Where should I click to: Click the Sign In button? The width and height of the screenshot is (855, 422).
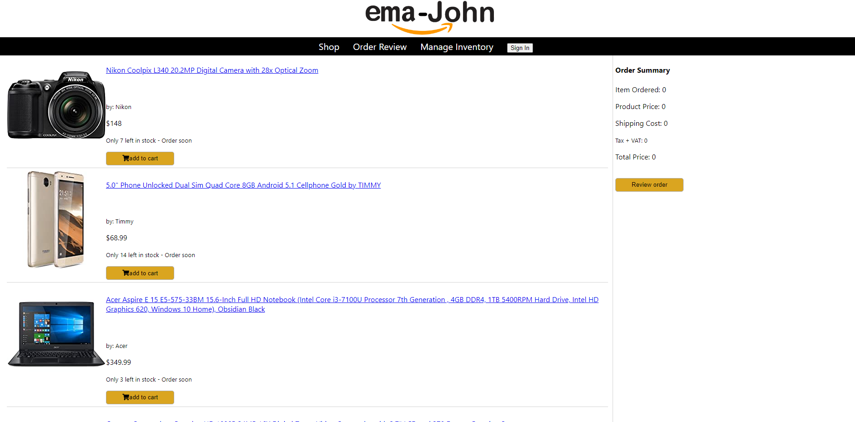click(520, 48)
